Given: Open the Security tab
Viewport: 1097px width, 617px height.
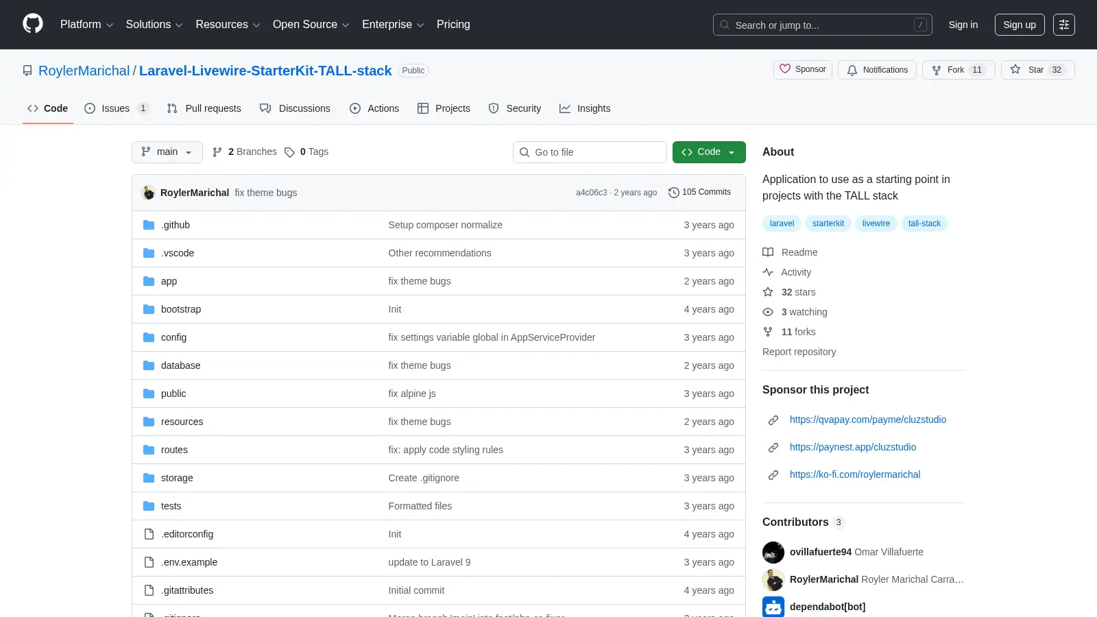Looking at the screenshot, I should coord(515,108).
